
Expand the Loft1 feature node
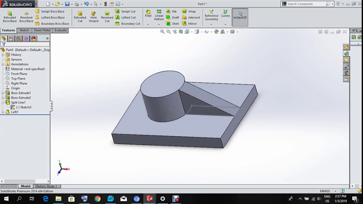tap(3, 112)
